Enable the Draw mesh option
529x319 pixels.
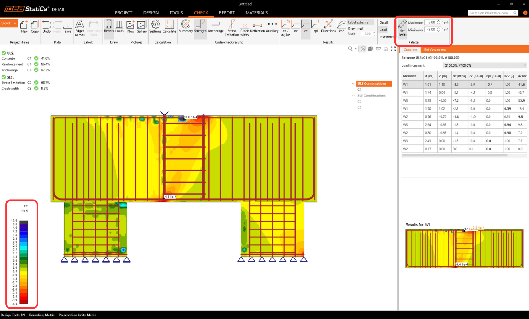[356, 28]
